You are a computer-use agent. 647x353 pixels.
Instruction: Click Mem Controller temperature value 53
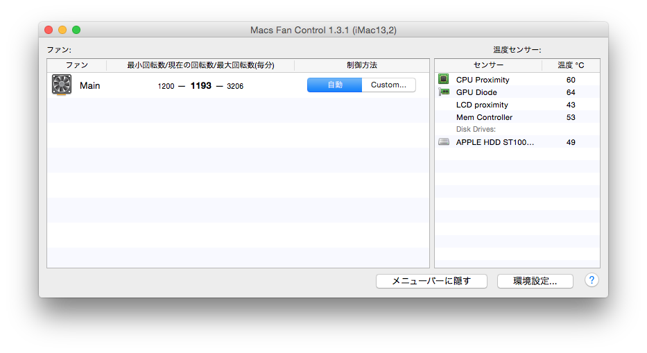[571, 117]
